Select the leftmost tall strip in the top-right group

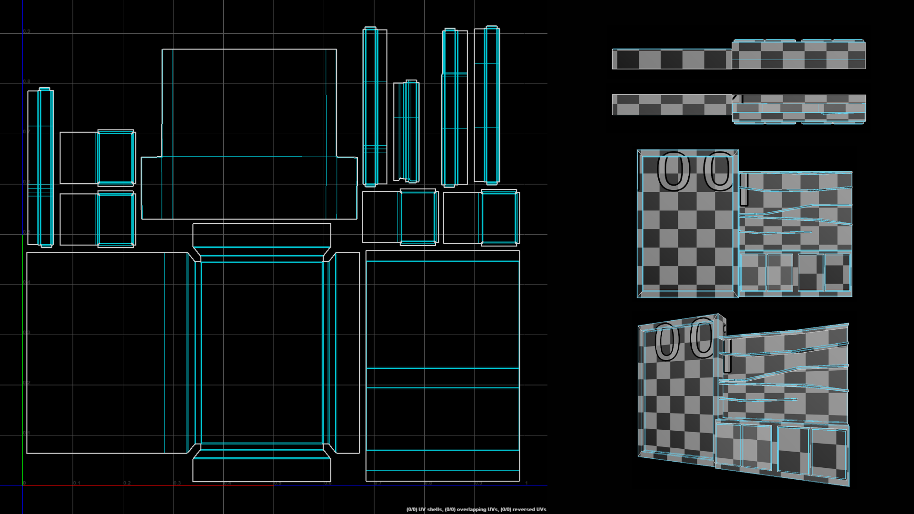pos(375,107)
